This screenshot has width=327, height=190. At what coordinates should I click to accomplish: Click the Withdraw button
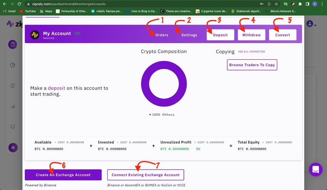tap(251, 35)
